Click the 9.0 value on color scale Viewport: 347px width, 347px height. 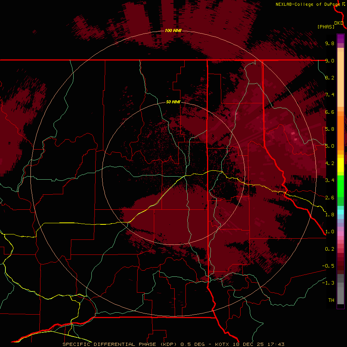tap(330, 61)
